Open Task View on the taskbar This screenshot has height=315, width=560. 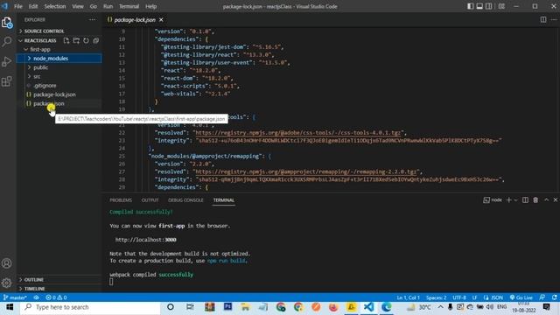pos(190,307)
